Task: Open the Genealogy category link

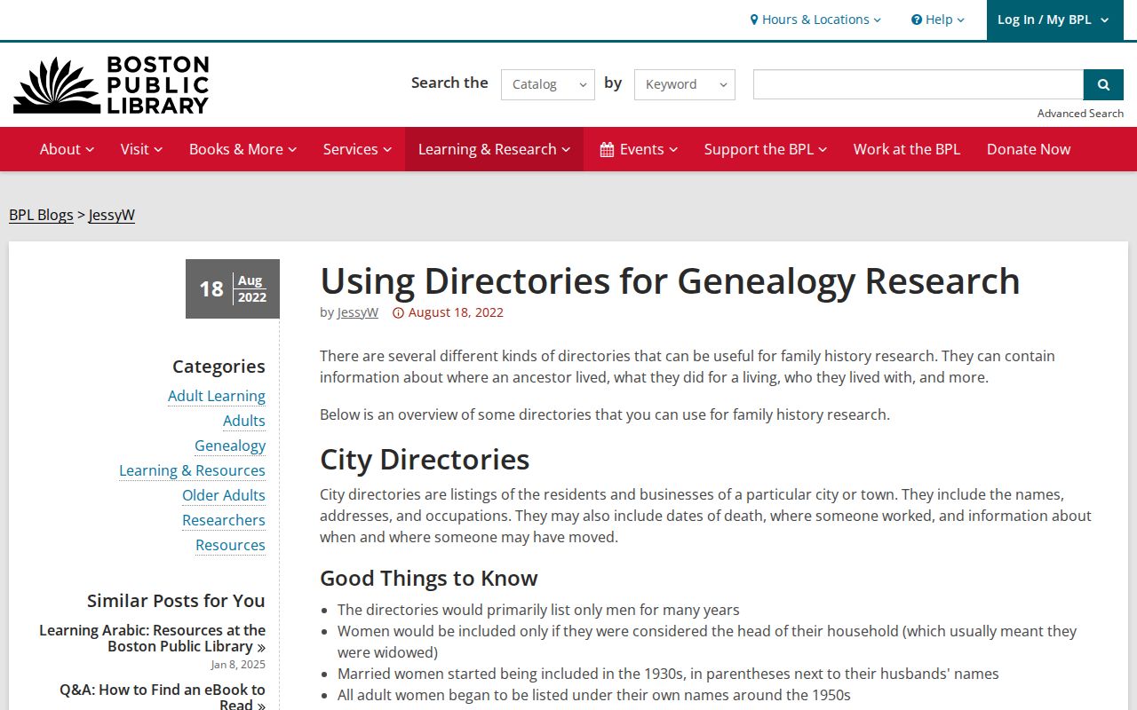Action: pos(230,446)
